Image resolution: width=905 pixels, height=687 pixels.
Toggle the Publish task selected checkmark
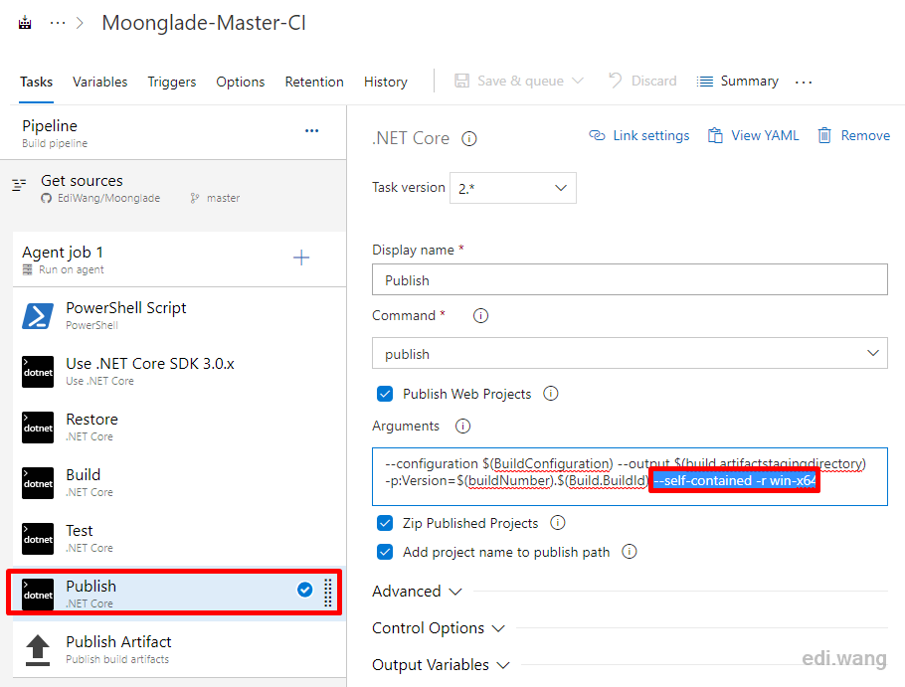(x=304, y=590)
